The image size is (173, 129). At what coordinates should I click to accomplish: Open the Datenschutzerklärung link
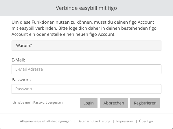pos(94,121)
